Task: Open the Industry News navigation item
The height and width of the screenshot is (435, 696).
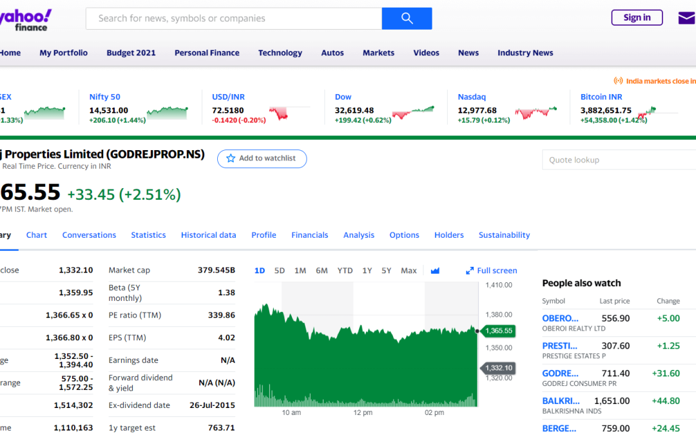Action: [x=525, y=53]
